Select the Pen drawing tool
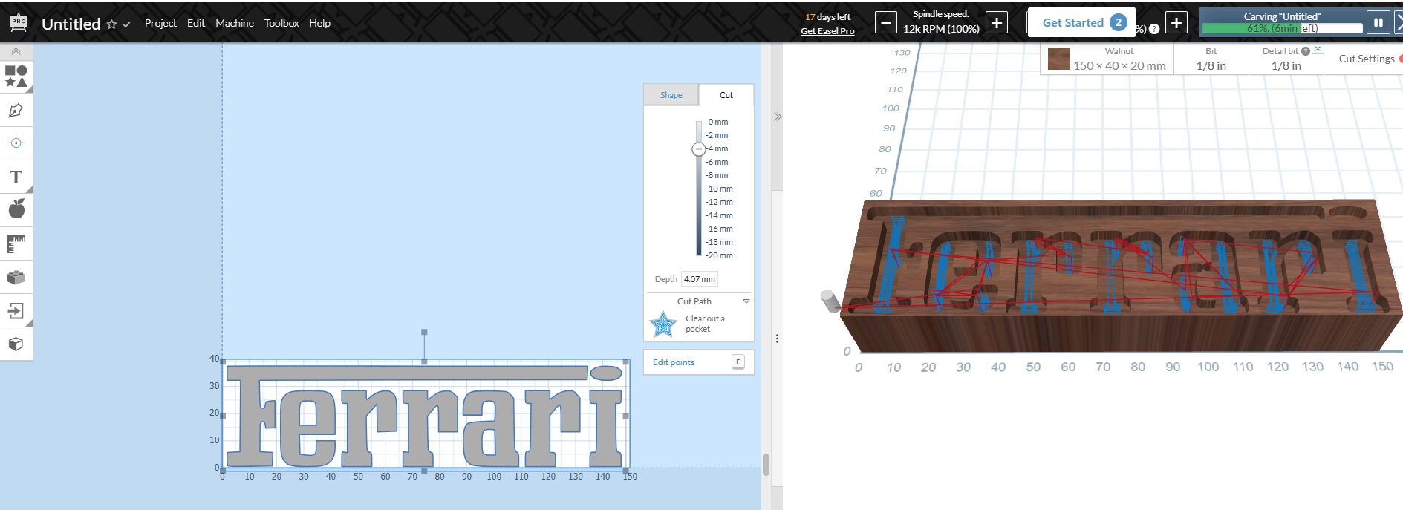This screenshot has height=510, width=1403. point(16,111)
